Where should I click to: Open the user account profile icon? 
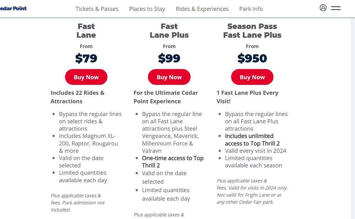pos(323,8)
